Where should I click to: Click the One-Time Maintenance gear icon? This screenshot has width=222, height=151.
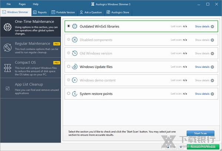[7, 27]
